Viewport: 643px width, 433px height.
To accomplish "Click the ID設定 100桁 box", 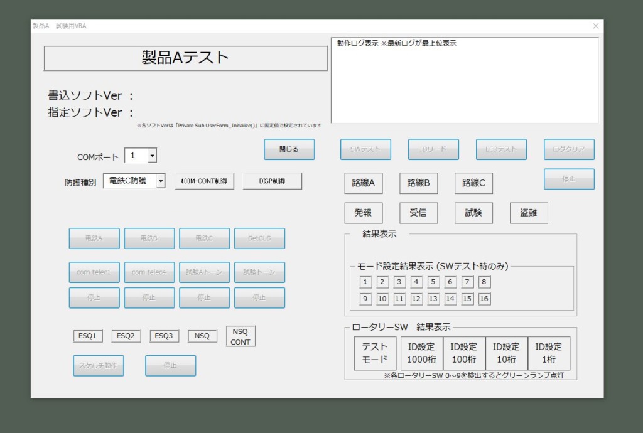I will coord(464,353).
